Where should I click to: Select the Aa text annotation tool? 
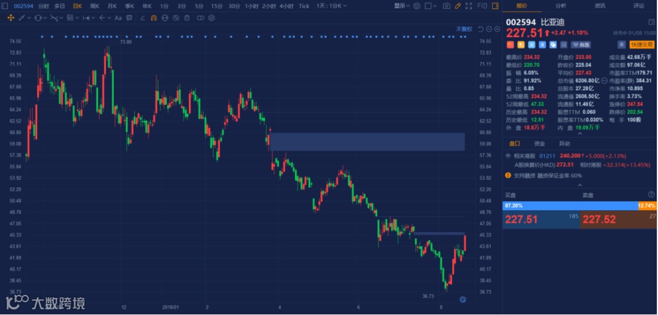pyautogui.click(x=118, y=18)
